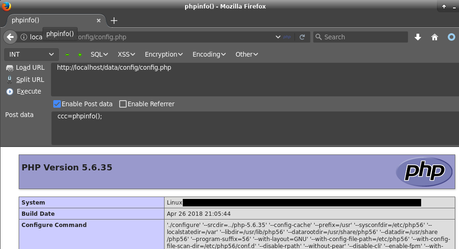Image resolution: width=459 pixels, height=249 pixels.
Task: Click the php indicator in address bar
Action: (x=287, y=37)
